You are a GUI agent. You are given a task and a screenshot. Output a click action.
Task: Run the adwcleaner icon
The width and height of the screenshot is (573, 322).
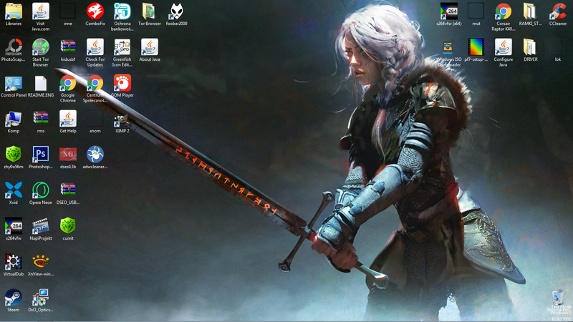[x=95, y=155]
